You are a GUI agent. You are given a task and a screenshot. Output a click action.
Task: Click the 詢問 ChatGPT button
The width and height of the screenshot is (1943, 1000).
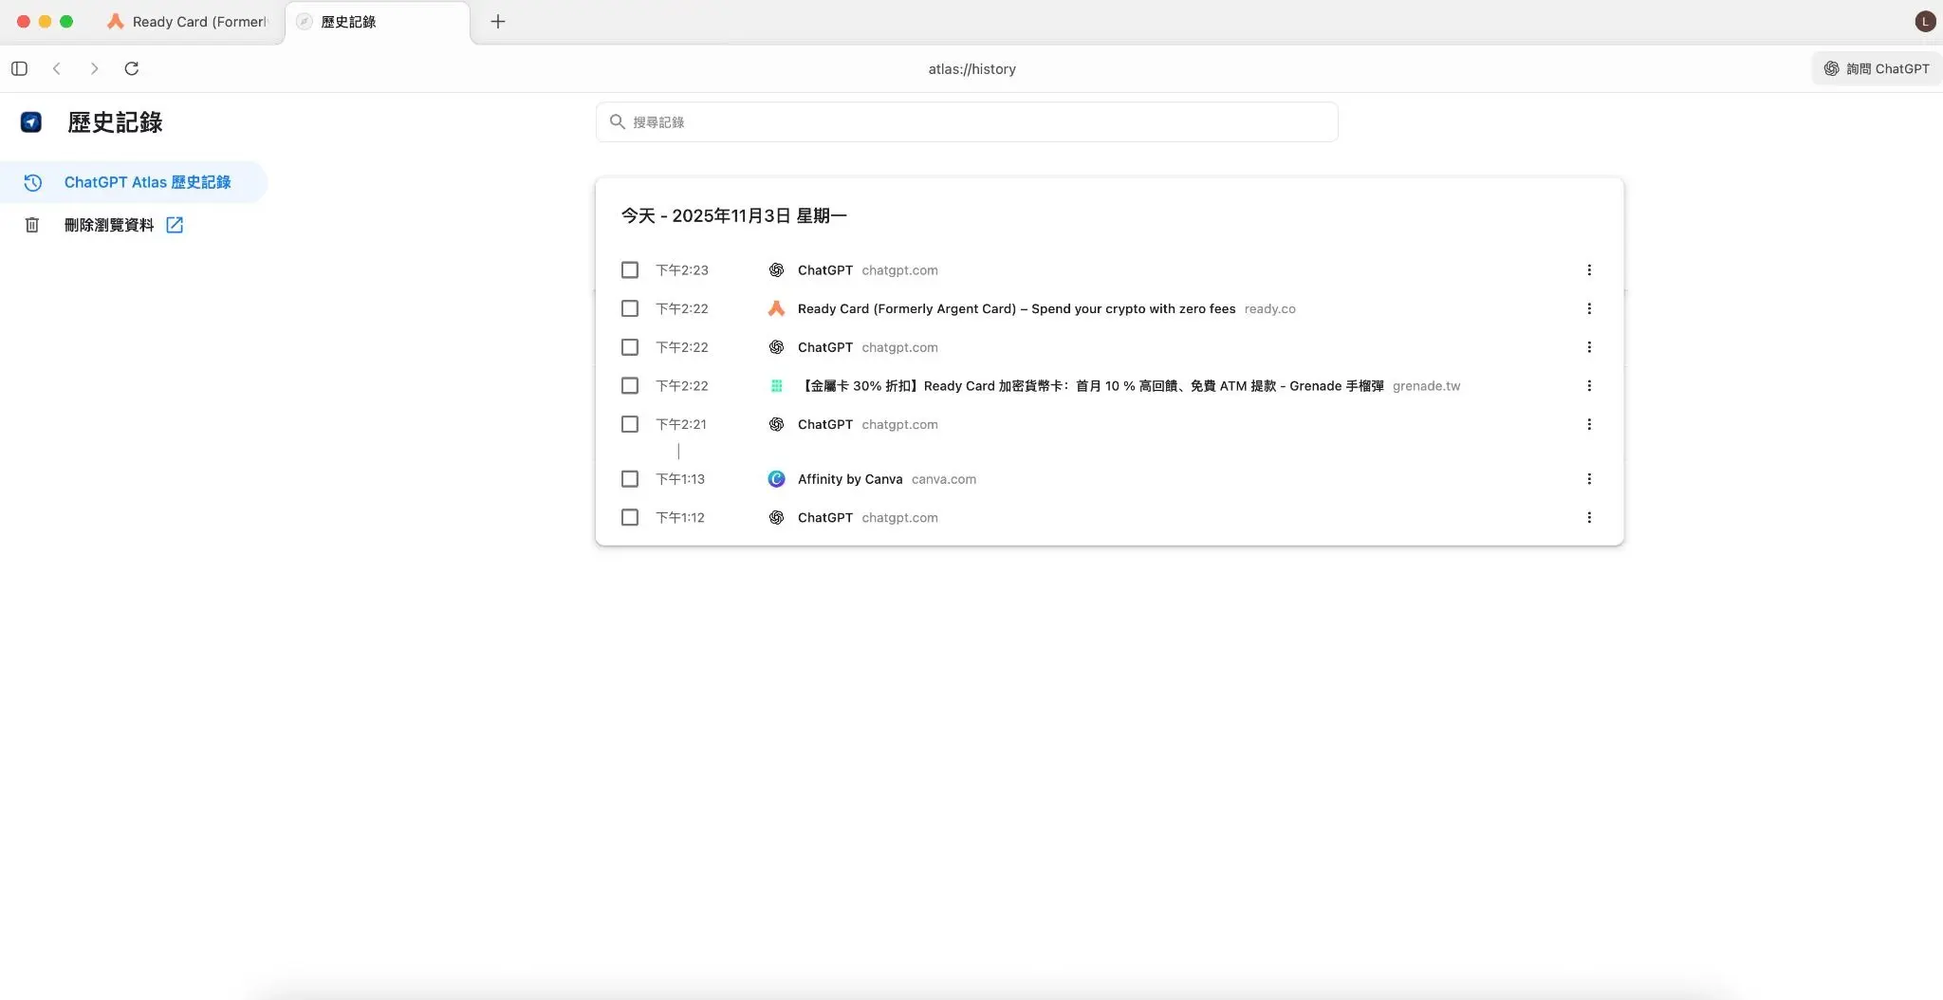tap(1876, 68)
